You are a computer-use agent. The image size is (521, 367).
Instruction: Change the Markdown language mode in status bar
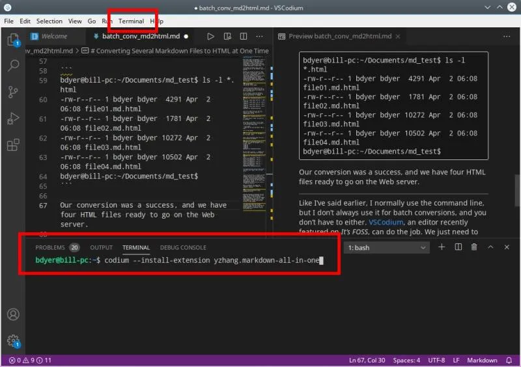pyautogui.click(x=482, y=360)
